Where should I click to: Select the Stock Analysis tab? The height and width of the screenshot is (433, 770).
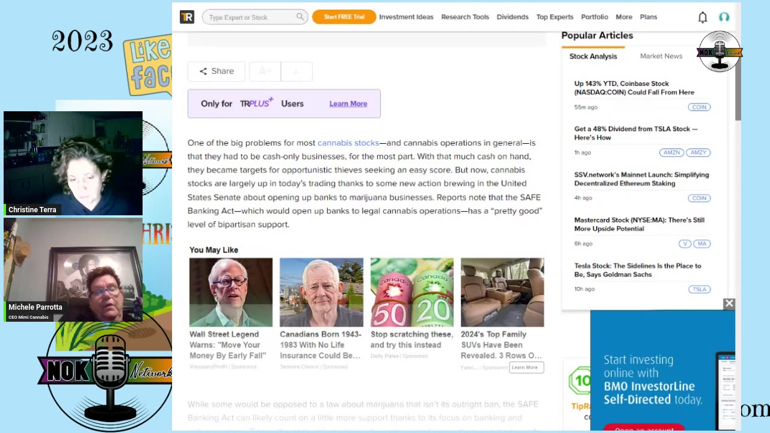[x=593, y=56]
